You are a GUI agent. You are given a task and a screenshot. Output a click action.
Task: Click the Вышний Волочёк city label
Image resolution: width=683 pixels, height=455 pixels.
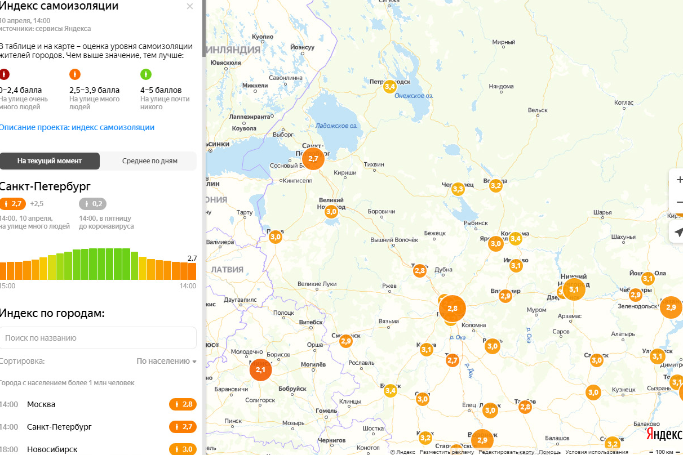[x=394, y=239]
